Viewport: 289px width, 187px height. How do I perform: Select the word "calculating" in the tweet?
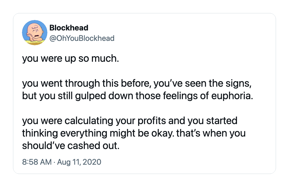pyautogui.click(x=89, y=121)
